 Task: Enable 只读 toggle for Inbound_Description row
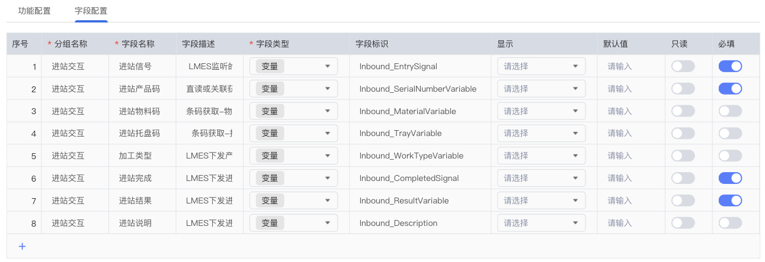pos(683,223)
